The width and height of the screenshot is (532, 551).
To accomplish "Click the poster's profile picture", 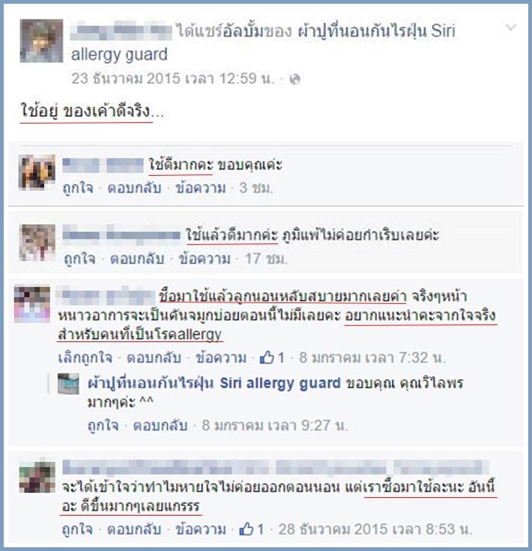I will 41,40.
